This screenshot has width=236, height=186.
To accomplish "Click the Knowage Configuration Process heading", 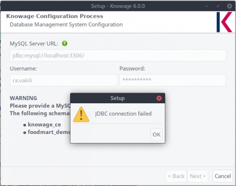I will click(54, 17).
